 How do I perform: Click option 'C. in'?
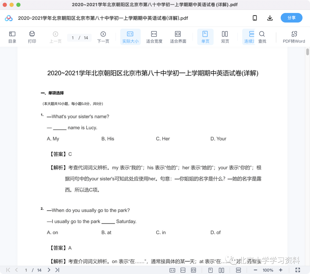tap(161, 232)
